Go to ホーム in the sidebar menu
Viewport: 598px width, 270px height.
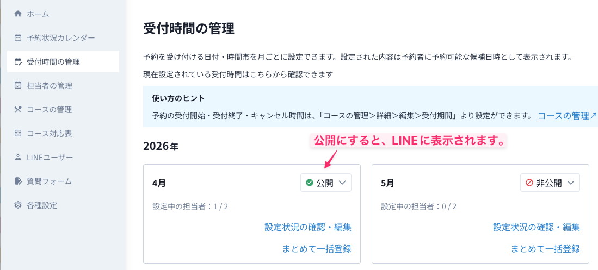click(41, 14)
